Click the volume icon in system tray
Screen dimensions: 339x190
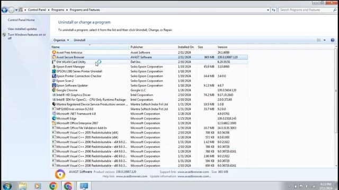pyautogui.click(x=307, y=186)
